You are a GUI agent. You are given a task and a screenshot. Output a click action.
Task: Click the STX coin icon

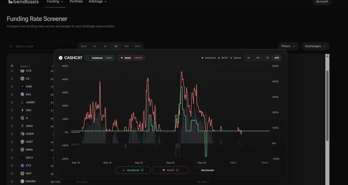[x=22, y=165]
